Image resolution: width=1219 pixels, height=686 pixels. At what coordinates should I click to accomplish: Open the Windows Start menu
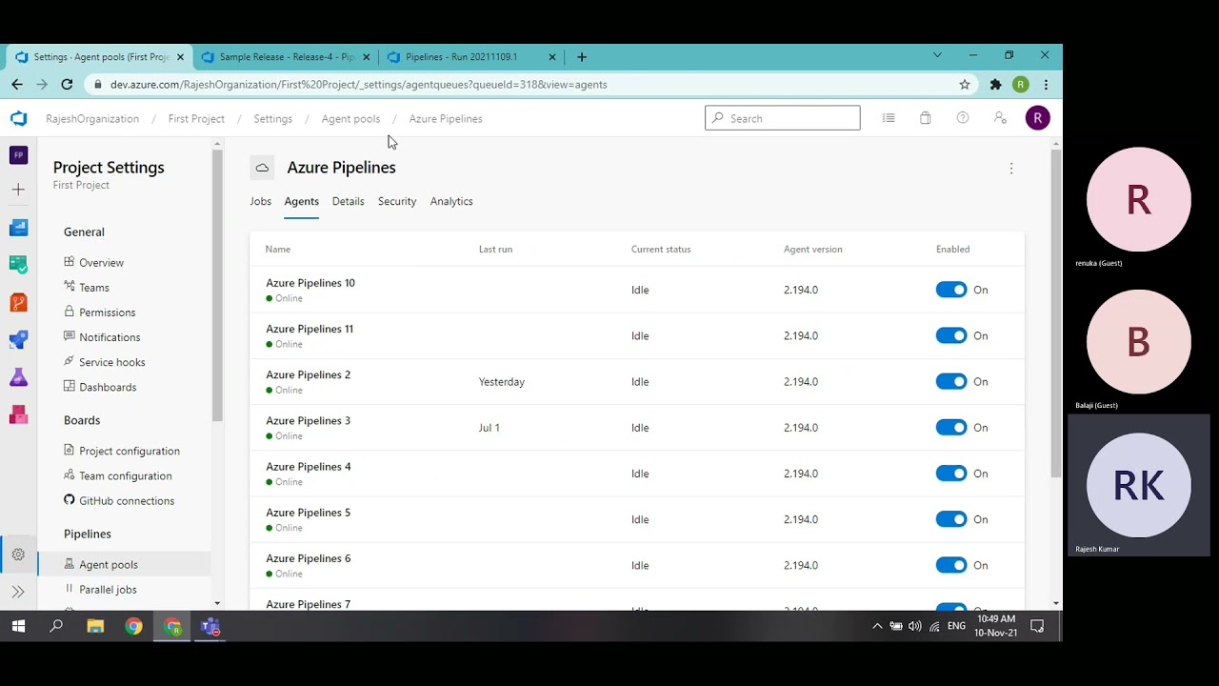pos(18,626)
